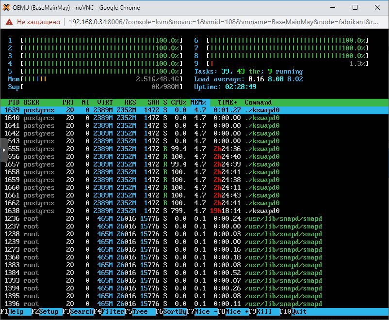Select snapd process row PID 1393
Viewport: 389px width, 320px height.
click(194, 281)
